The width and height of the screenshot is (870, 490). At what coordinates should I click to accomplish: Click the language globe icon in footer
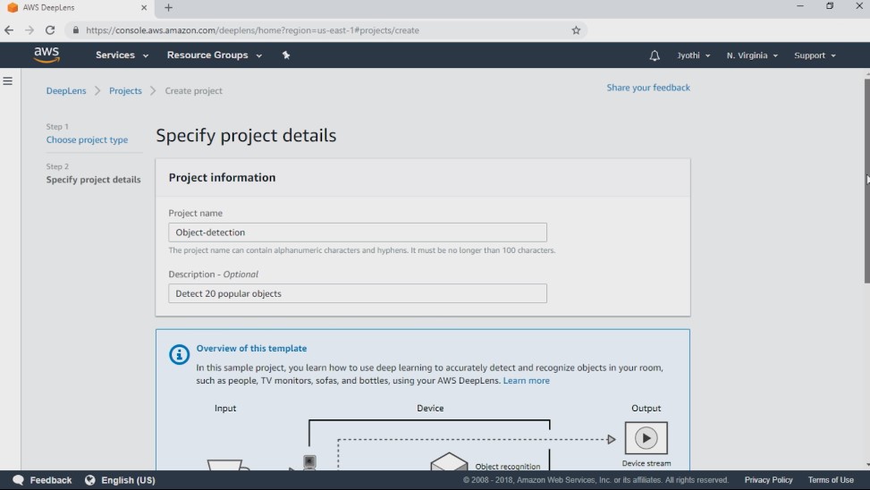tap(90, 480)
